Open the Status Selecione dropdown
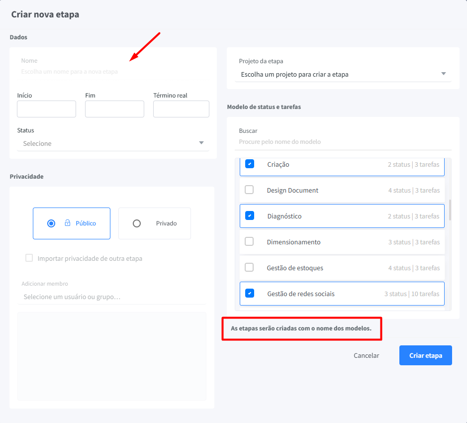This screenshot has width=467, height=423. 113,143
